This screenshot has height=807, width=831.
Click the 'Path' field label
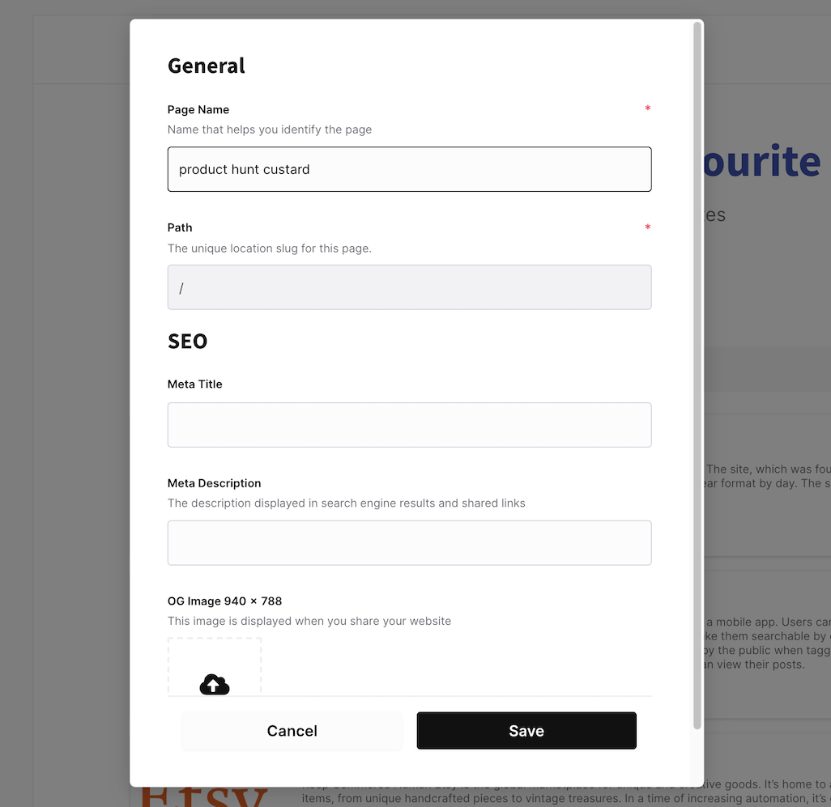pos(180,227)
